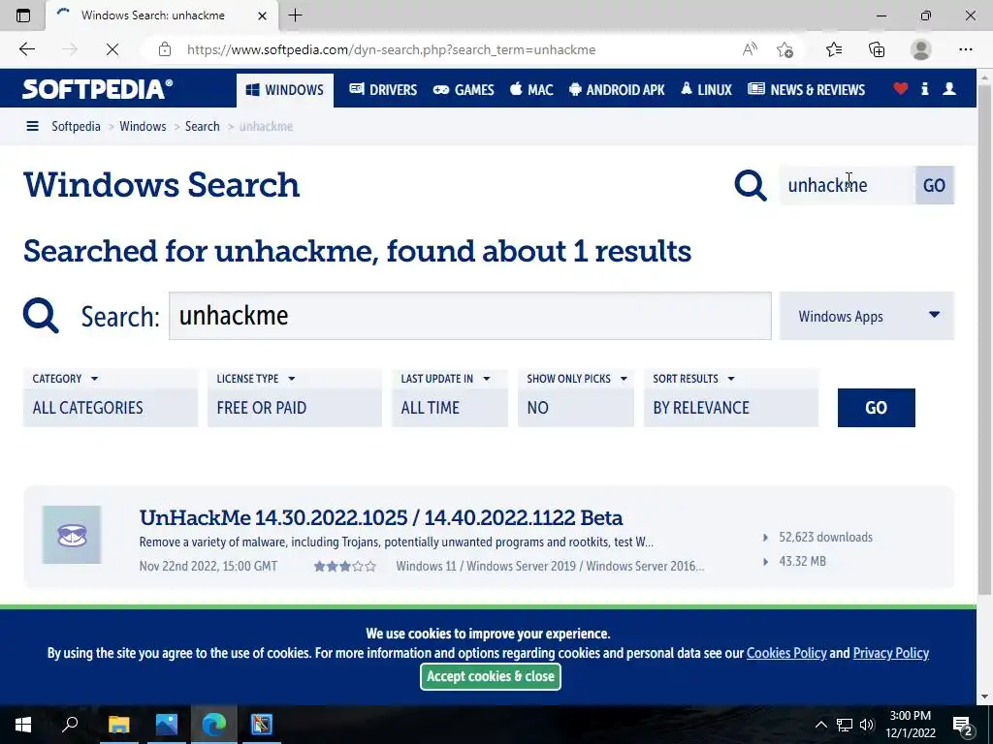The height and width of the screenshot is (744, 993).
Task: Expand the SORT RESULTS filter dropdown
Action: 694,379
